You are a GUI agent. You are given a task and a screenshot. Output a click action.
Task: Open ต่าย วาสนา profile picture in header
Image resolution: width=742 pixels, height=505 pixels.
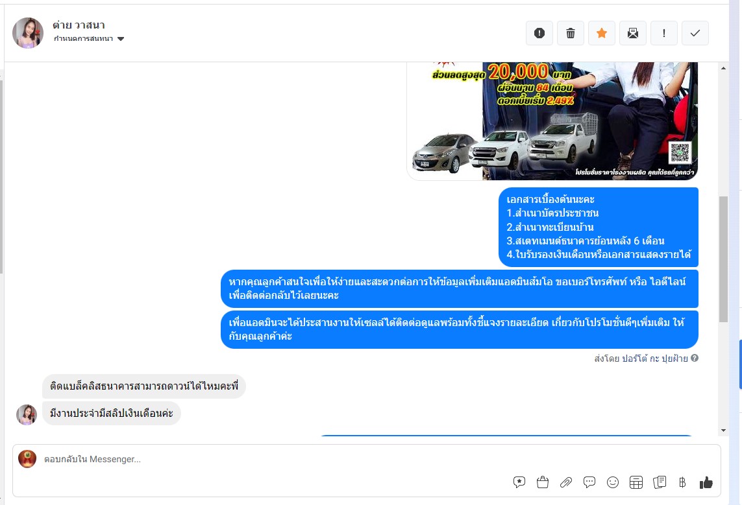coord(28,33)
